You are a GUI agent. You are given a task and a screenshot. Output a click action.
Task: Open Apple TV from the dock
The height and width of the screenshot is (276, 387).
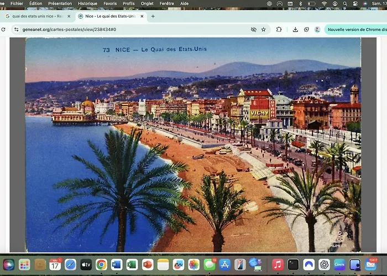pos(86,264)
